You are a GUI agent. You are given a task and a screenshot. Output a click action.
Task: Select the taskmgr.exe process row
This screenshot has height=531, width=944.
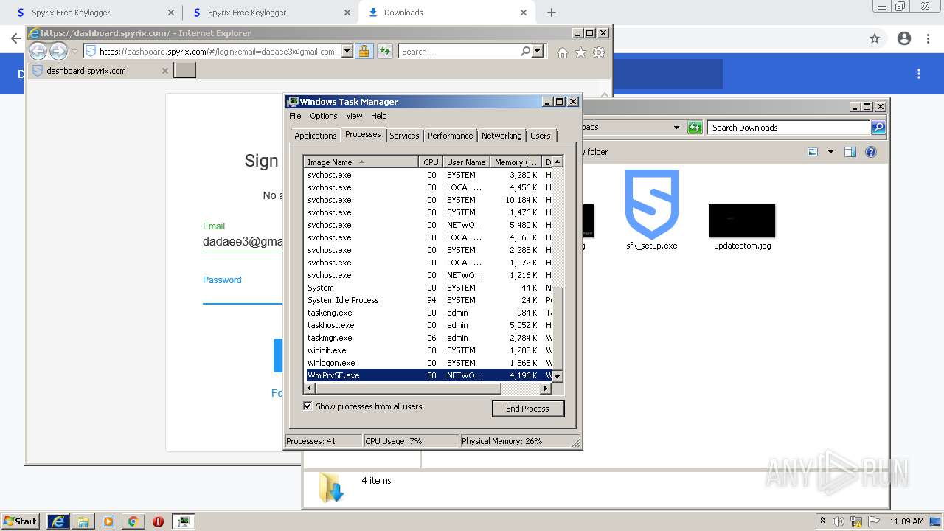click(428, 338)
